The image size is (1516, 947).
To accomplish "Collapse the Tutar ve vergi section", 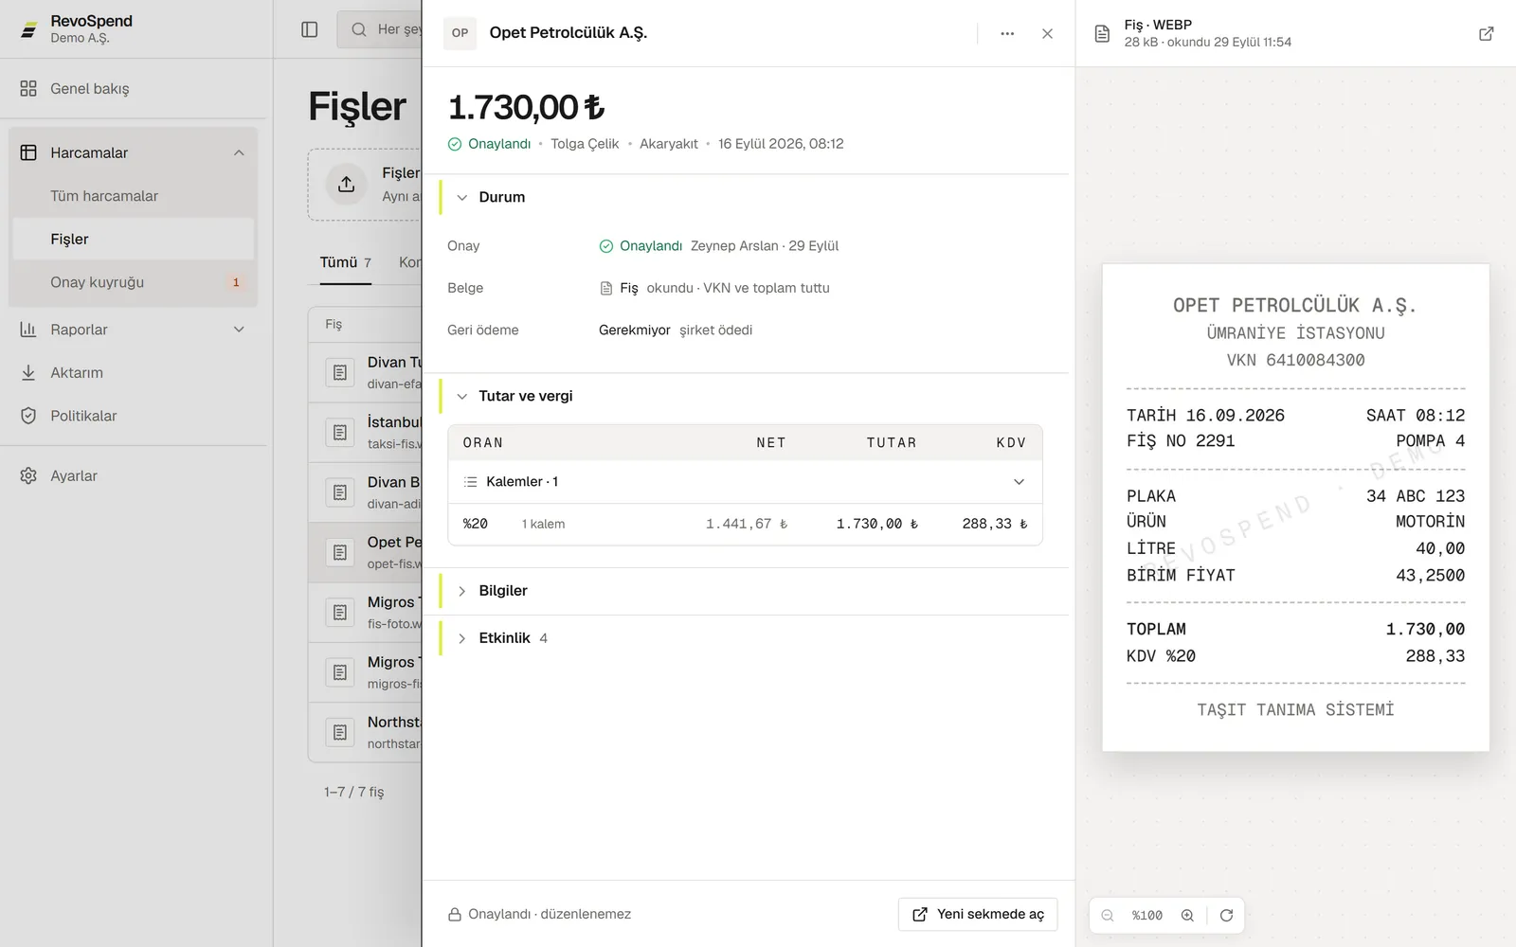I will point(462,396).
